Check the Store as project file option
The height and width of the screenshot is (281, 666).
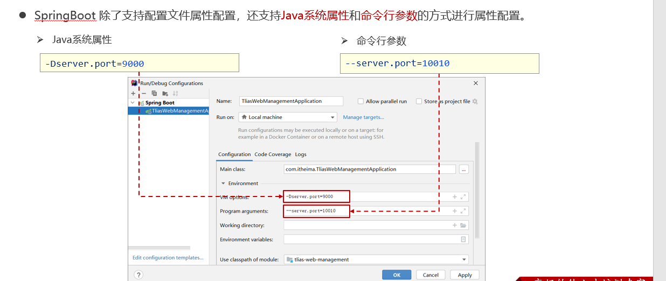pos(419,101)
